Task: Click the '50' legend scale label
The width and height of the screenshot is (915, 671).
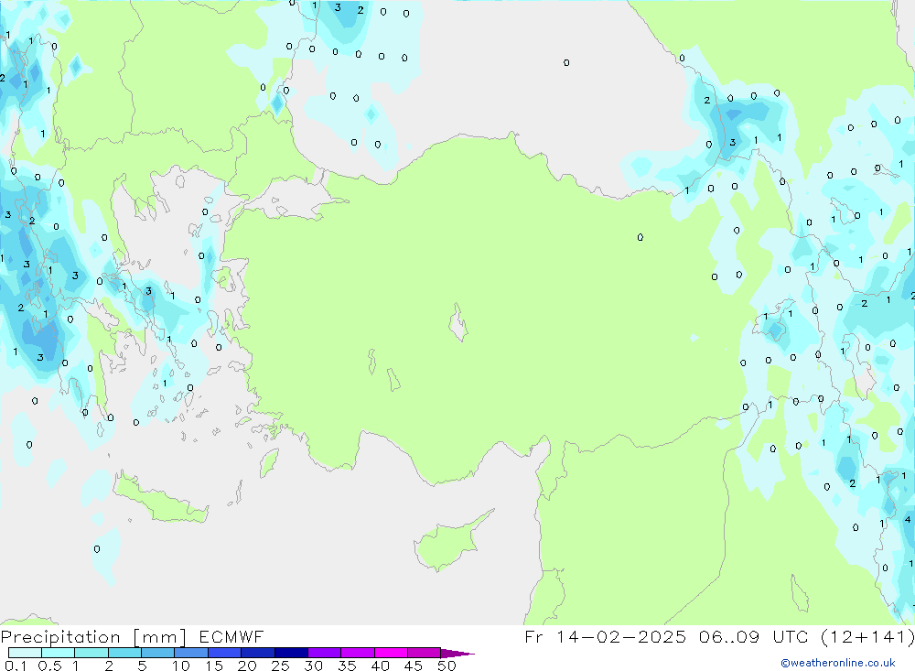Action: tap(447, 666)
